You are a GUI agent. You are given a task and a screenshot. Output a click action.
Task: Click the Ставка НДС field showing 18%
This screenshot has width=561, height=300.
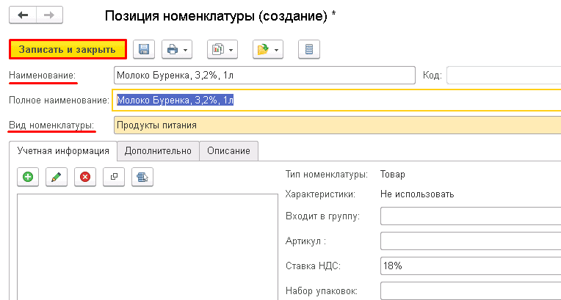click(470, 266)
